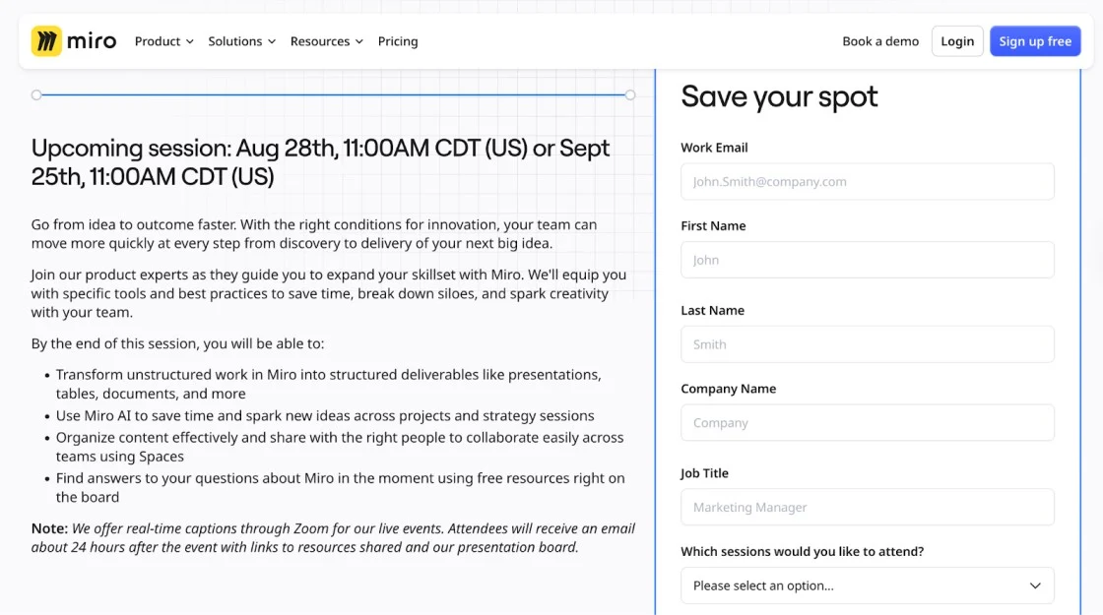Open the Solutions menu

pos(242,41)
